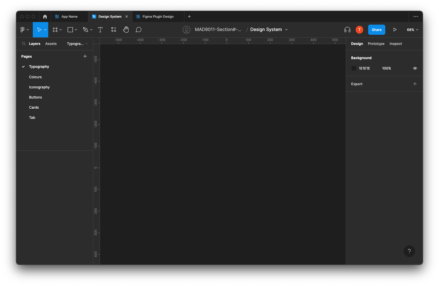Toggle background visibility eye icon
The height and width of the screenshot is (286, 439).
point(415,68)
